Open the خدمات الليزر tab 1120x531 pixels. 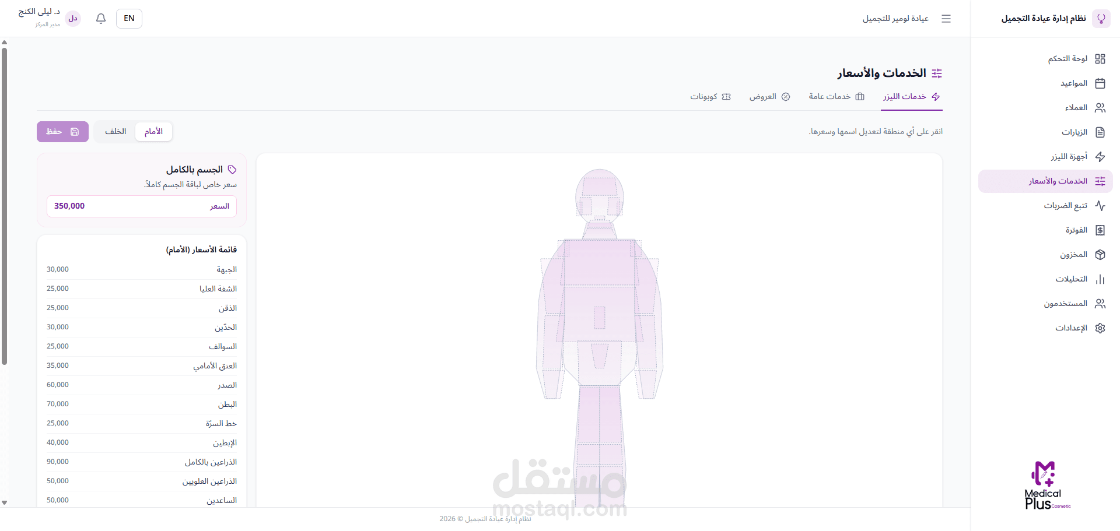click(912, 97)
